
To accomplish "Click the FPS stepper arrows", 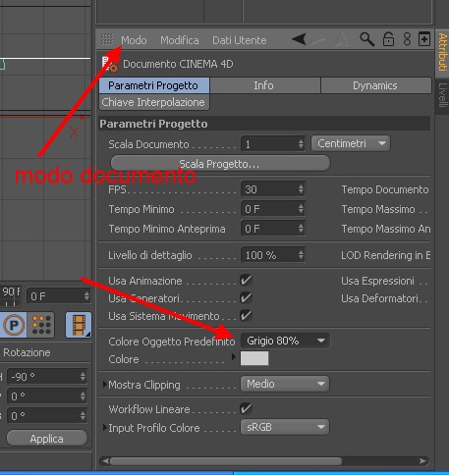I will pyautogui.click(x=301, y=189).
